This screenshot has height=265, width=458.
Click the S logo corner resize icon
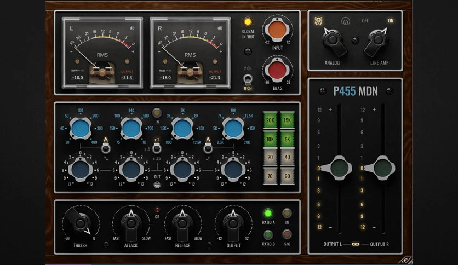point(405,260)
